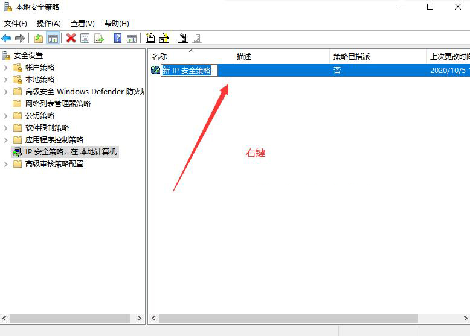Open the 文件(F) menu
Screen dimensions: 470x336
16,24
